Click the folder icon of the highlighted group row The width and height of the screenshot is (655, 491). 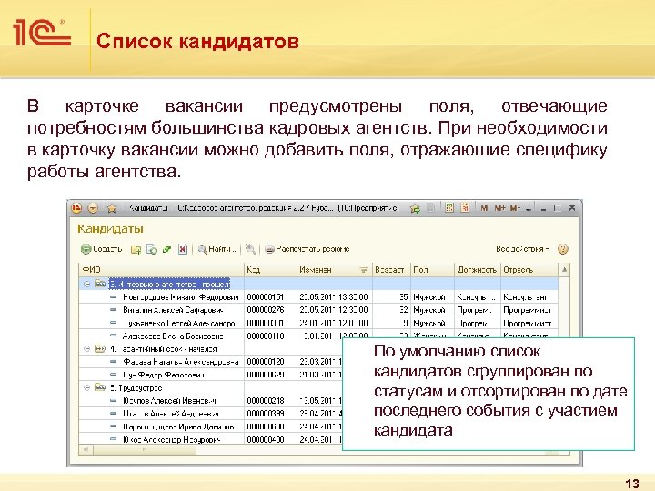coord(100,284)
